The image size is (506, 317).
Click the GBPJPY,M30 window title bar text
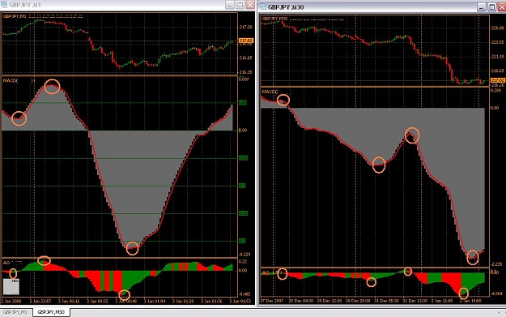[x=286, y=6]
